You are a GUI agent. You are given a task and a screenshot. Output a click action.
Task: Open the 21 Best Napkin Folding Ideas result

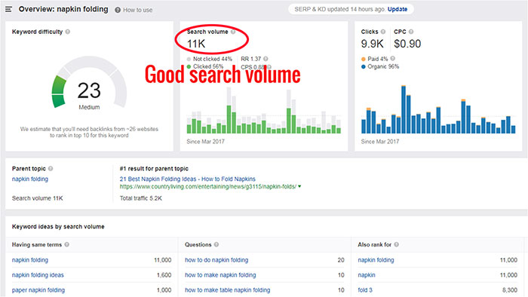(x=188, y=179)
